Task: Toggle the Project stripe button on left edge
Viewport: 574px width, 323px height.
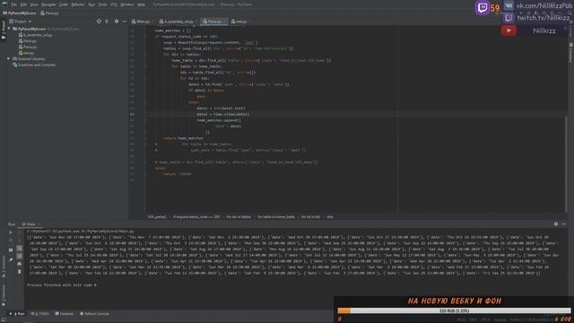Action: point(4,30)
